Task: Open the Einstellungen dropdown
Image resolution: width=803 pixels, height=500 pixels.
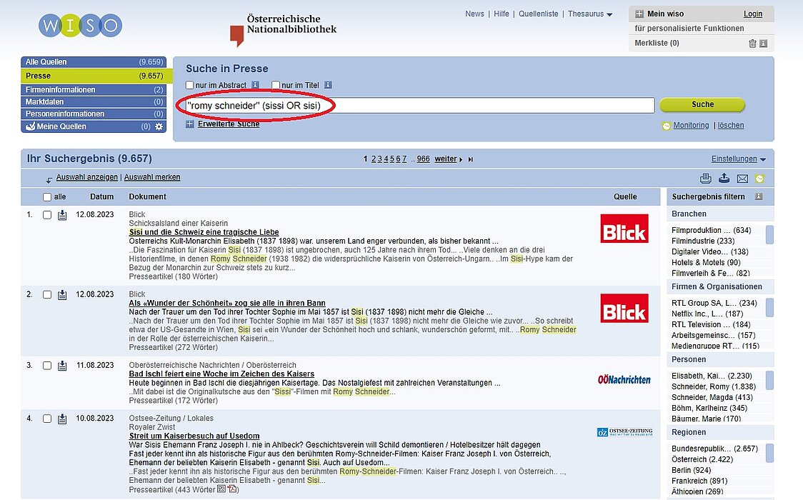Action: point(739,159)
